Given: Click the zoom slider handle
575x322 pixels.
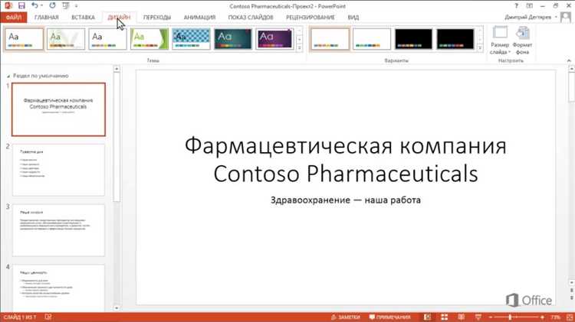Looking at the screenshot, I should [x=510, y=317].
